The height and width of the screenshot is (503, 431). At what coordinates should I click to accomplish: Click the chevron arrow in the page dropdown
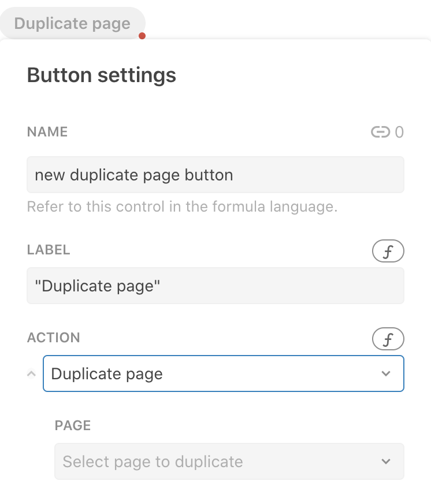386,461
